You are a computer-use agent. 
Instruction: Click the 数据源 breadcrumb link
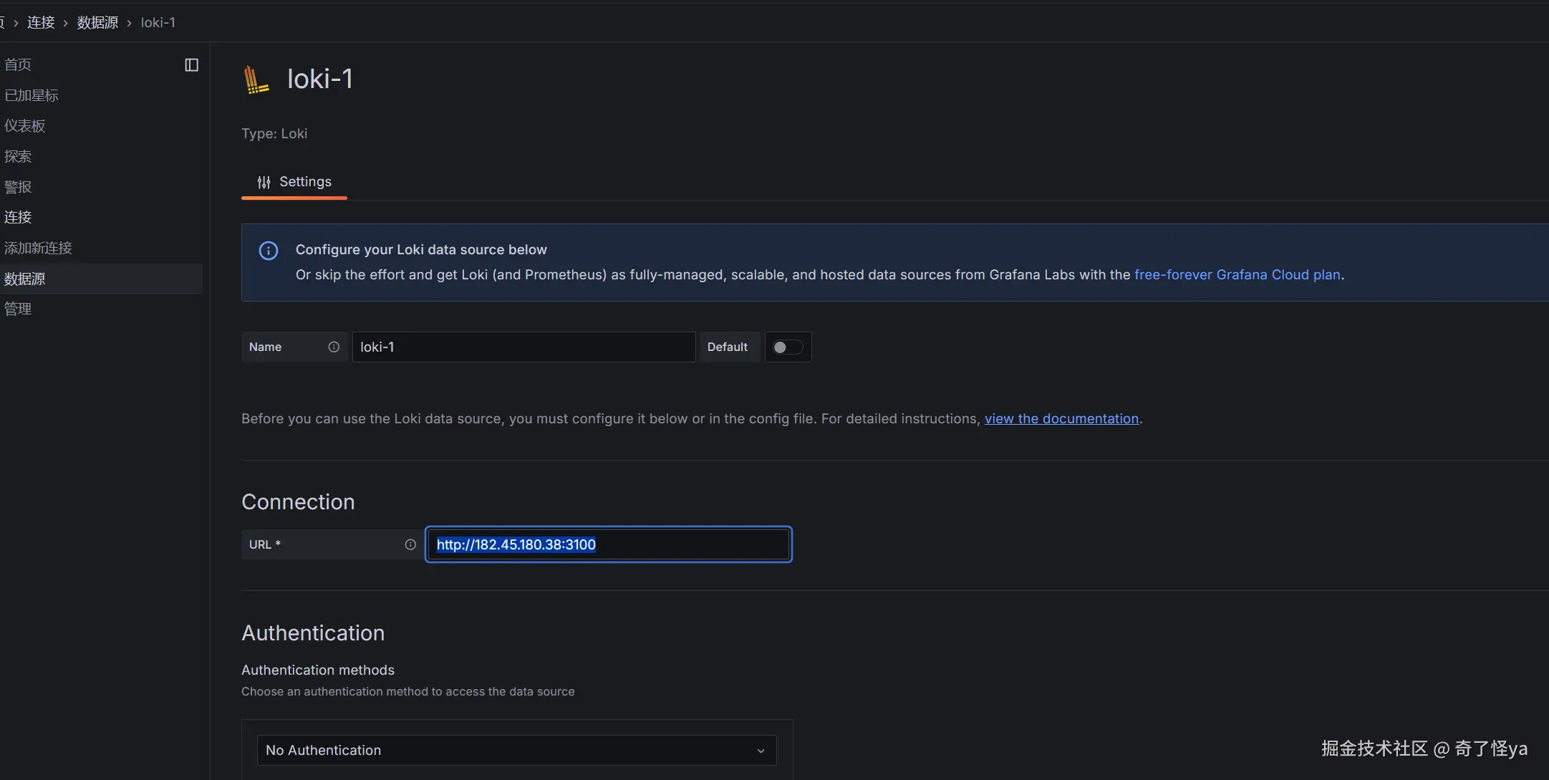(97, 23)
